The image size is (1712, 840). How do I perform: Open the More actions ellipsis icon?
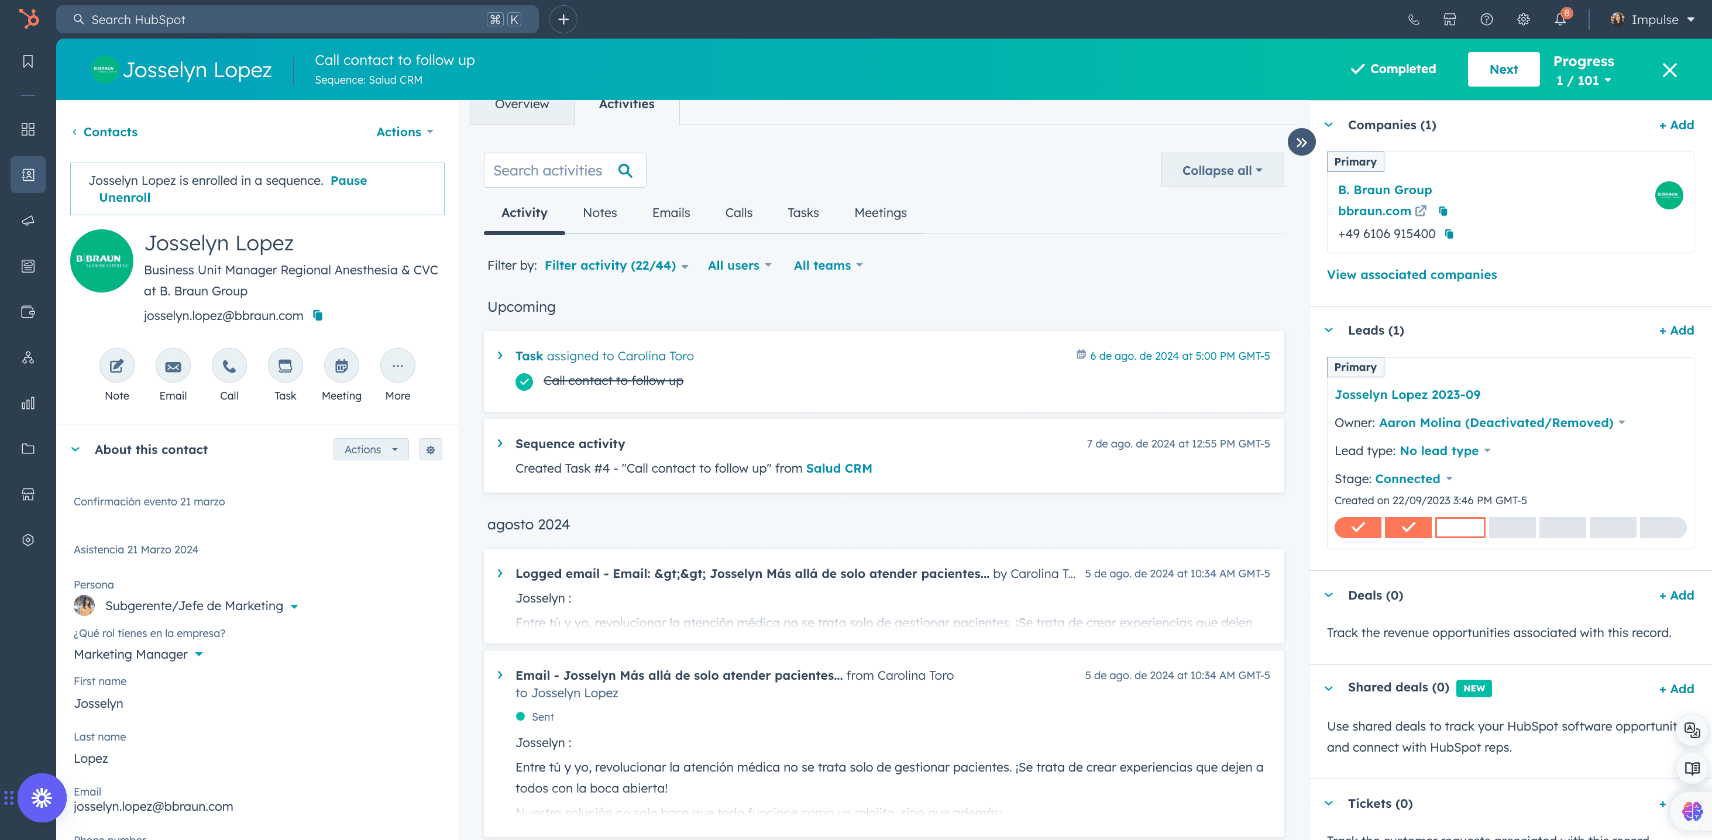(397, 366)
